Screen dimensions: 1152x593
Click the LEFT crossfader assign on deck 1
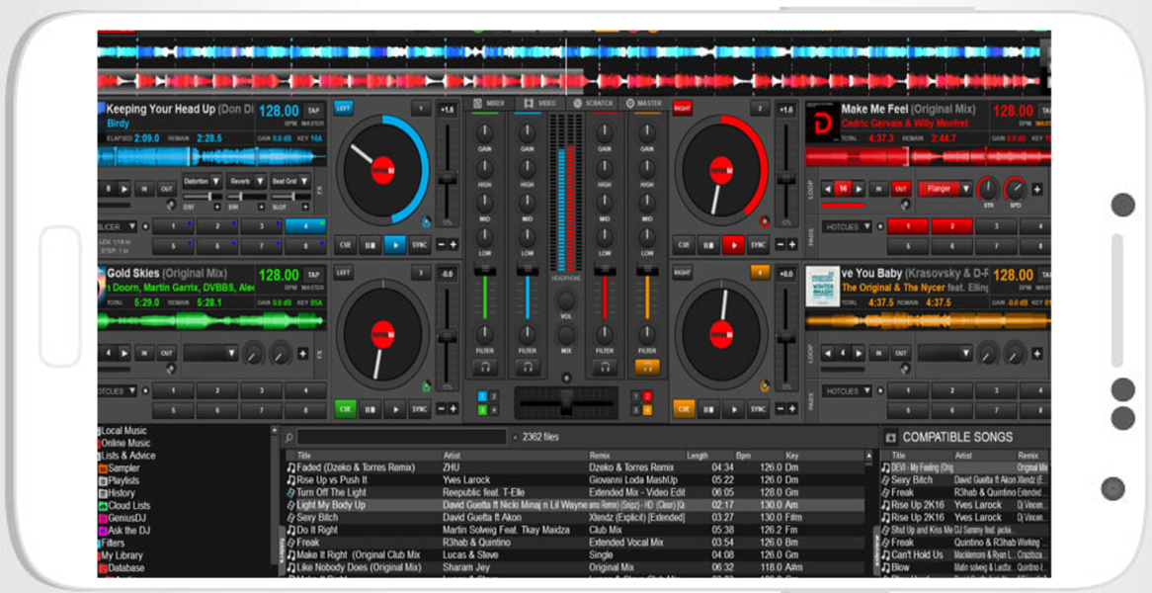pyautogui.click(x=344, y=108)
